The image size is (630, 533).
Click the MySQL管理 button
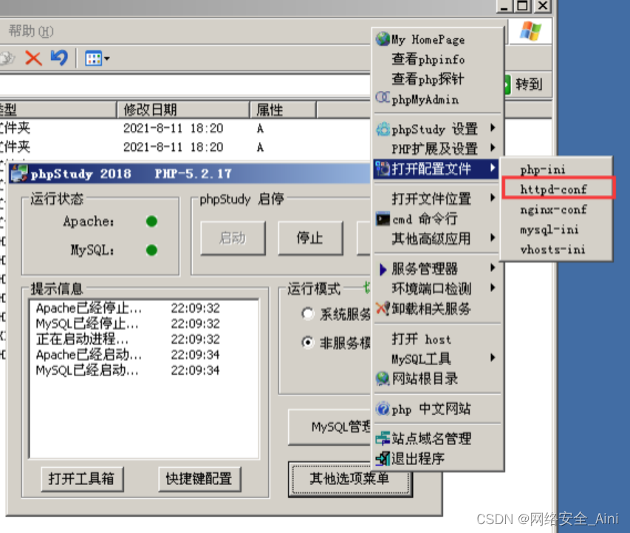(x=330, y=427)
